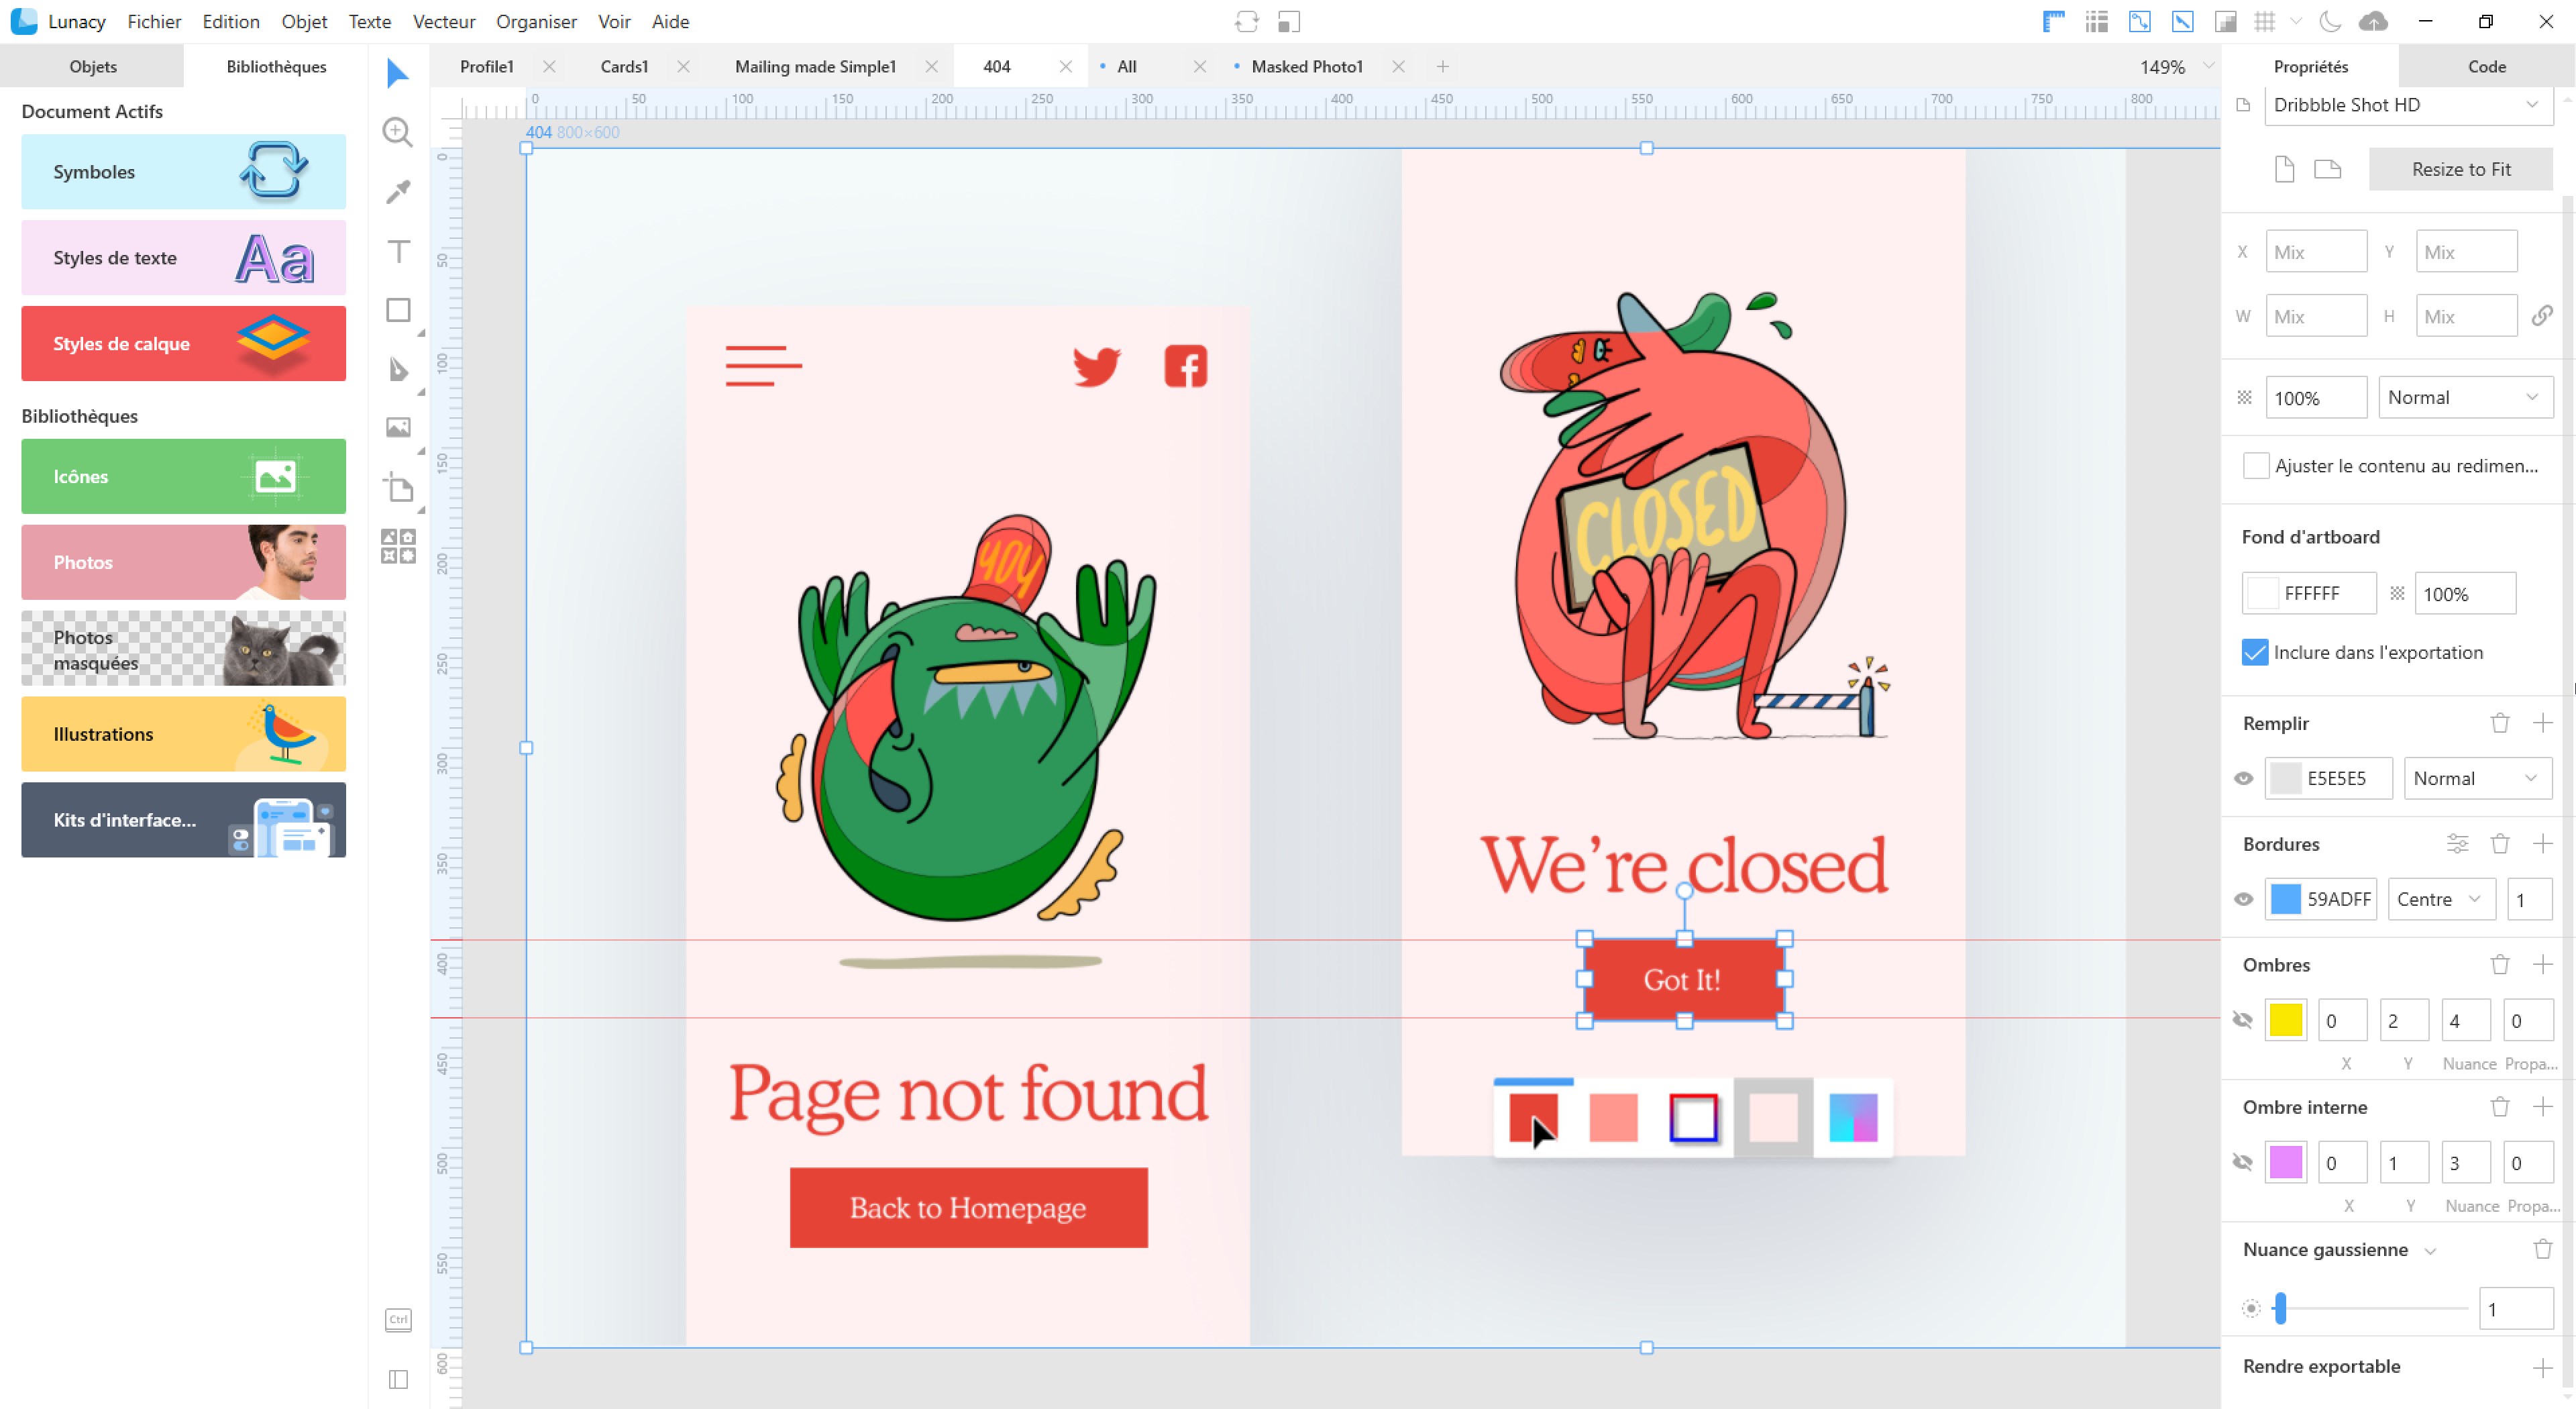
Task: Hide the E5E5E5 fill layer
Action: pyautogui.click(x=2243, y=778)
